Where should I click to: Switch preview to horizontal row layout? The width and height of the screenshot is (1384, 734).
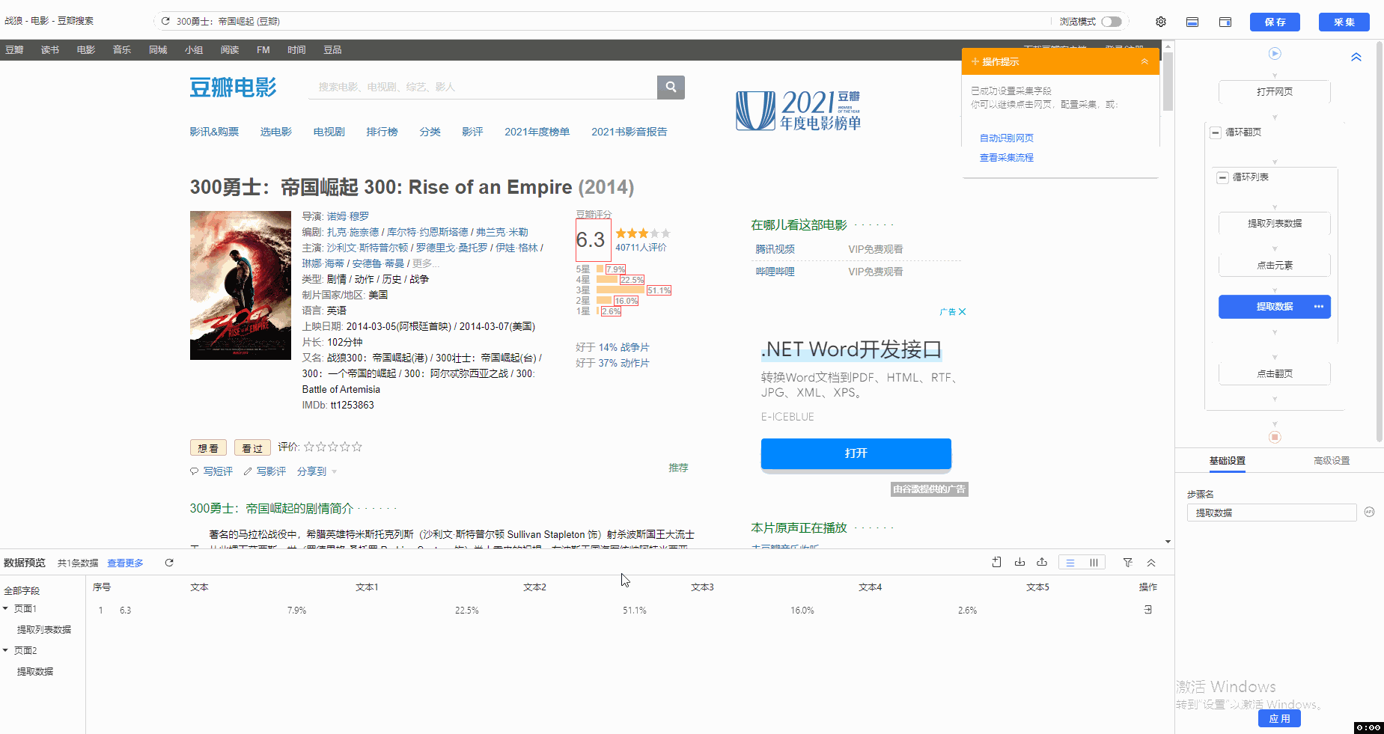(1070, 563)
